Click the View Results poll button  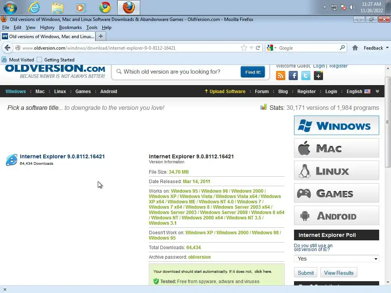[x=339, y=272]
